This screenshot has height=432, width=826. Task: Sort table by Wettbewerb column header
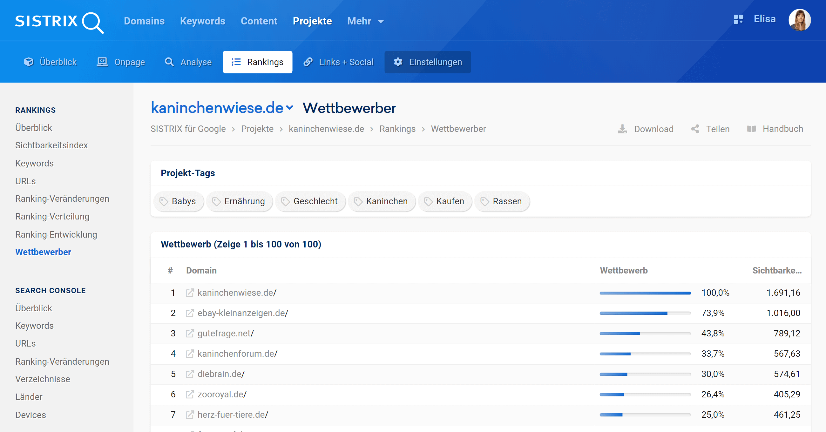point(623,270)
